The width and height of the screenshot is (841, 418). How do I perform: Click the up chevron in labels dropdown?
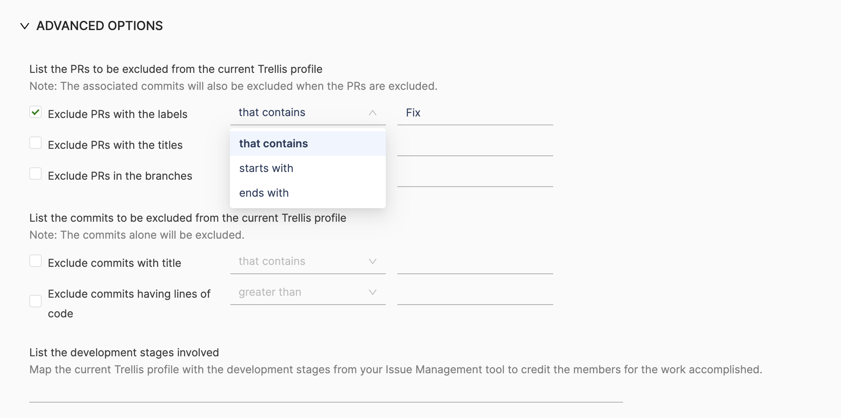372,113
